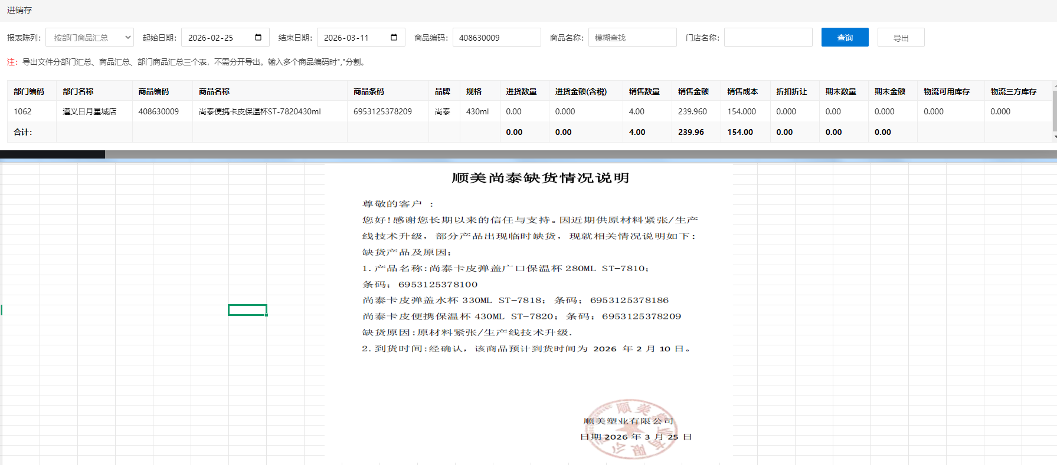Click the start date value 2026-02-25
The width and height of the screenshot is (1057, 465).
click(x=211, y=38)
